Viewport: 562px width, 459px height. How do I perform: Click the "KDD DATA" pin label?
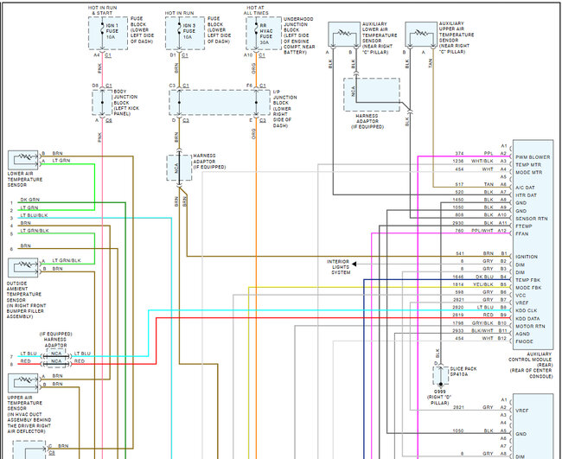click(x=527, y=319)
